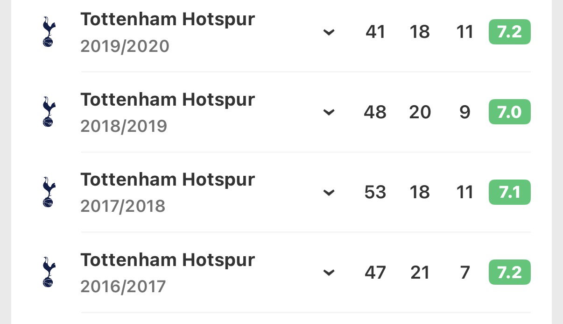Open the 7.2 rating badge for 2019/2020

(x=510, y=32)
